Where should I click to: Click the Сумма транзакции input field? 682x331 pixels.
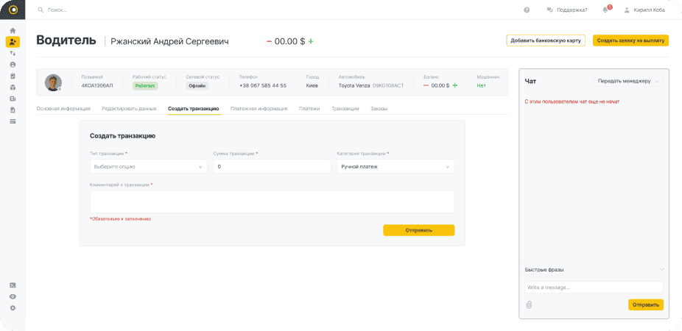(x=272, y=167)
